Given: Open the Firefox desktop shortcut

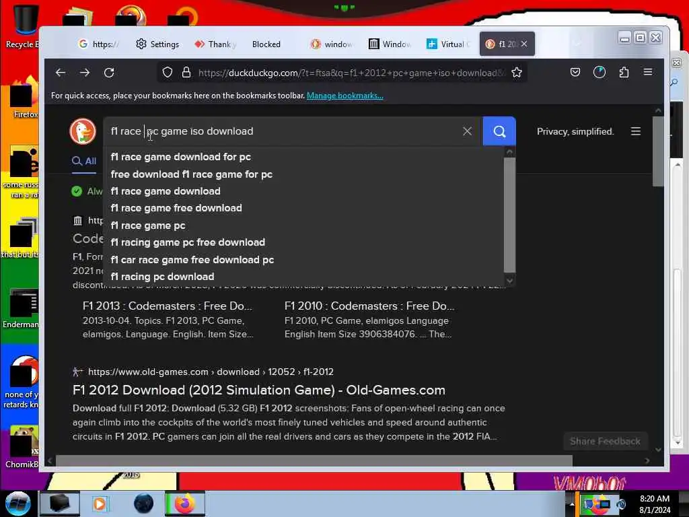Looking at the screenshot, I should pos(24,98).
